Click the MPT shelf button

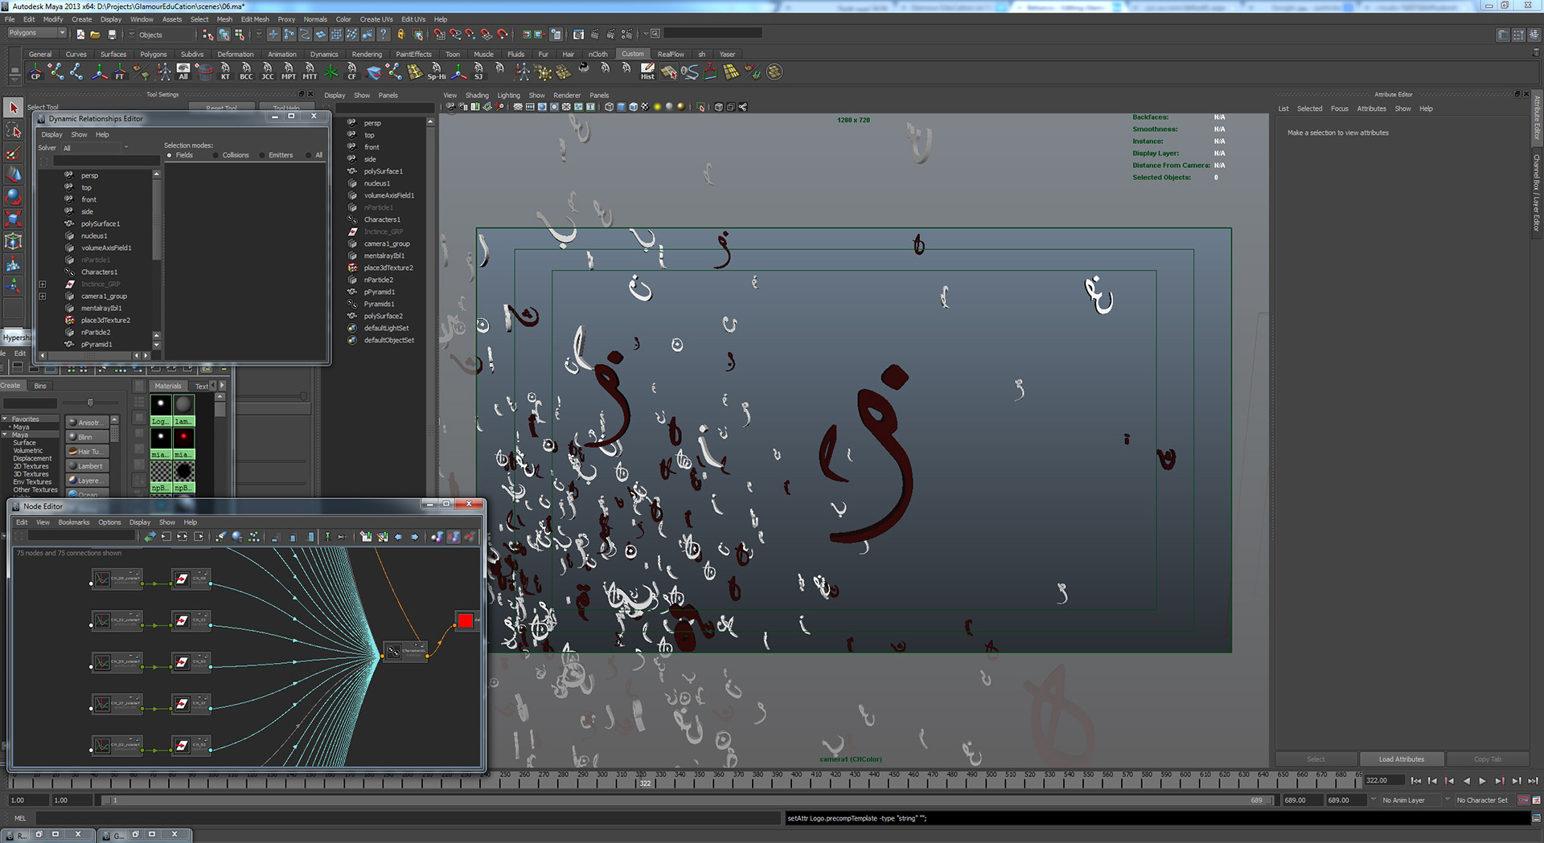coord(289,72)
